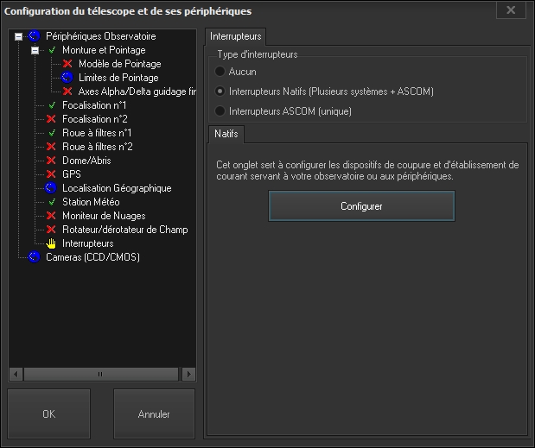The height and width of the screenshot is (448, 535).
Task: Switch to the Natifs tab
Action: pyautogui.click(x=226, y=134)
